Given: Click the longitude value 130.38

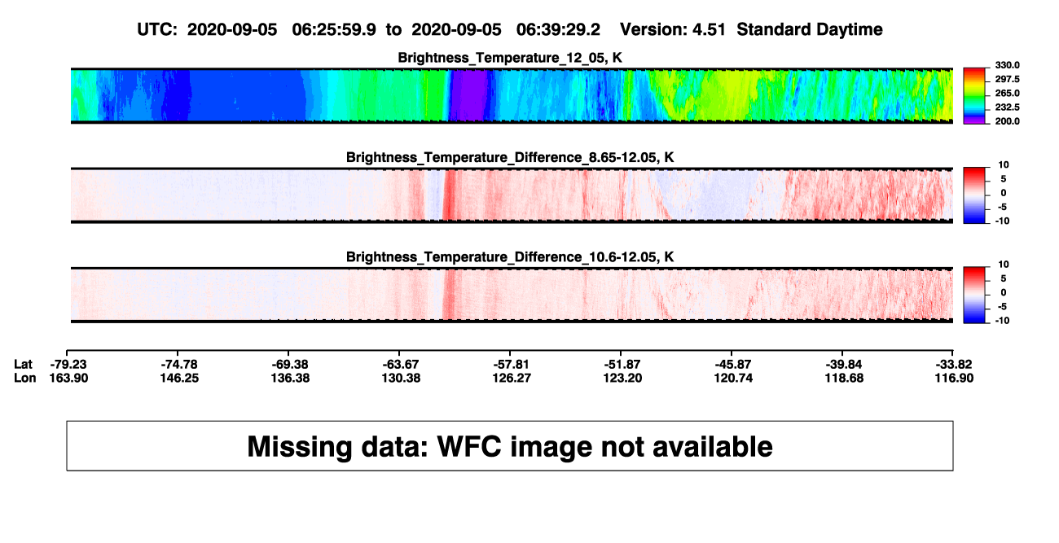Looking at the screenshot, I should pyautogui.click(x=401, y=379).
